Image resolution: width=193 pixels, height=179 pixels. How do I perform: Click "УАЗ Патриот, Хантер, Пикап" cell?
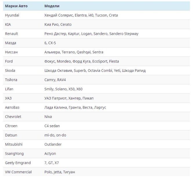click(x=69, y=98)
